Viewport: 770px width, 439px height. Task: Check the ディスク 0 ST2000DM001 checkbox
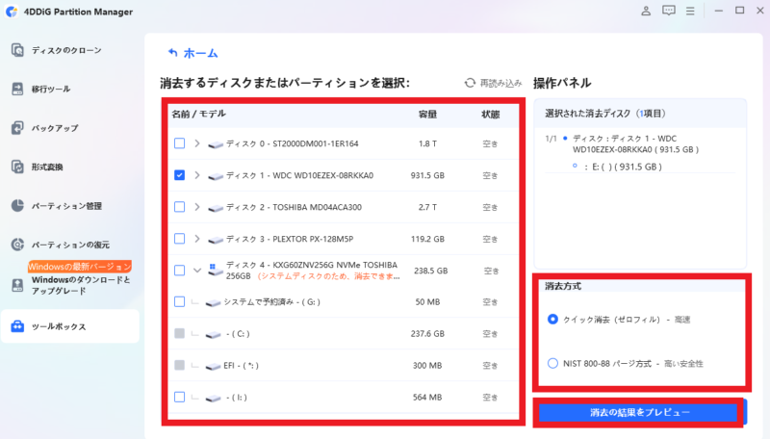click(x=179, y=143)
